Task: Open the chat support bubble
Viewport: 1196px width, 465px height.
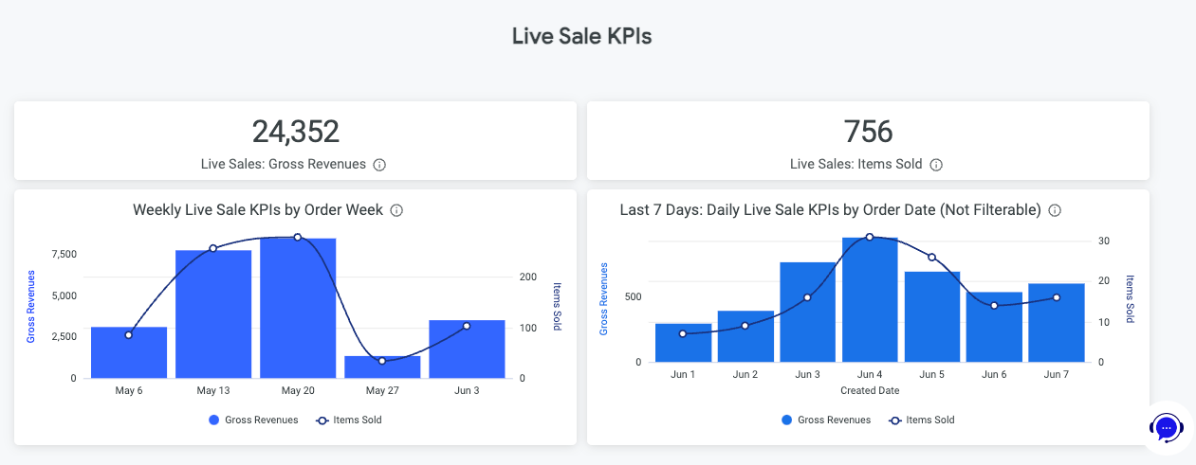Action: click(1168, 428)
